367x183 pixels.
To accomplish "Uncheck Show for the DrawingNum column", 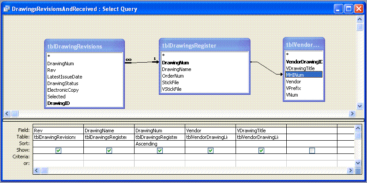I will [160, 151].
